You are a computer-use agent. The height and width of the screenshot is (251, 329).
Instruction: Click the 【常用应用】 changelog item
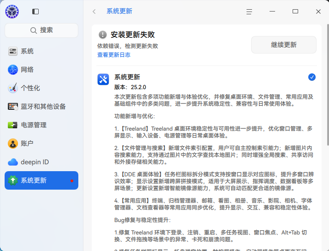tap(214, 204)
